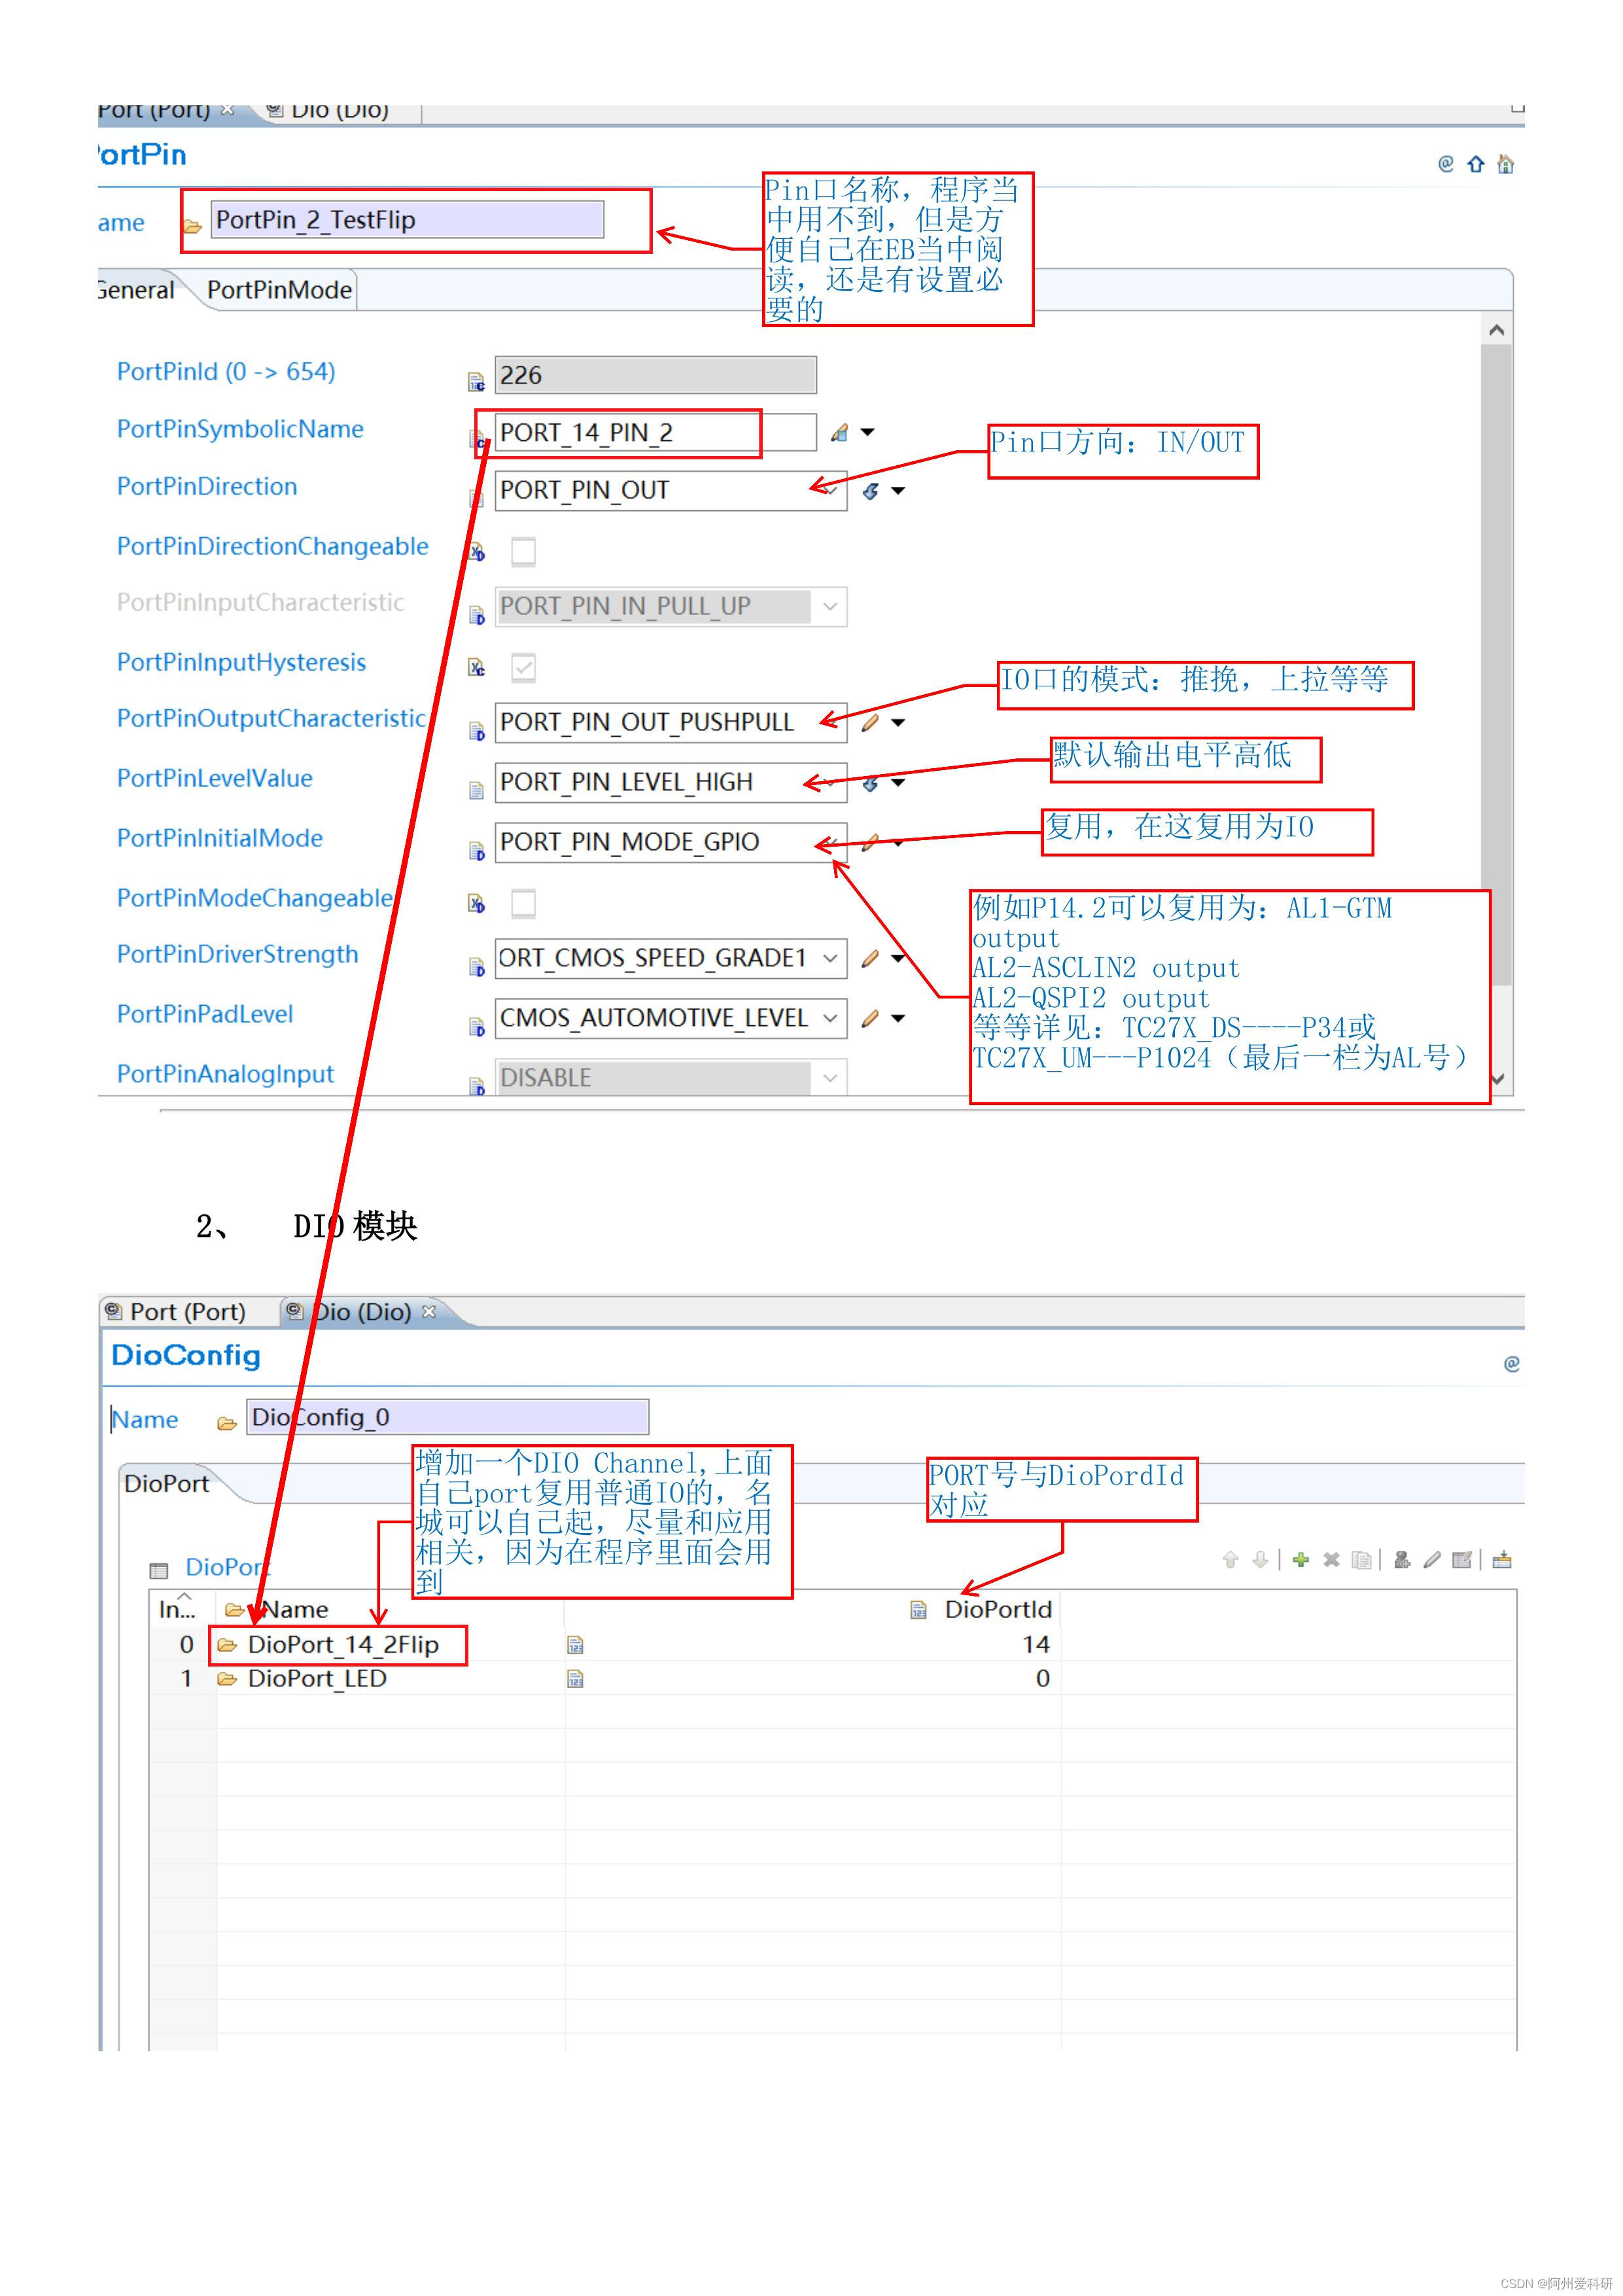The image size is (1623, 2296).
Task: Click pencil icon beside PortPinOutputCharacteristic
Action: click(870, 722)
